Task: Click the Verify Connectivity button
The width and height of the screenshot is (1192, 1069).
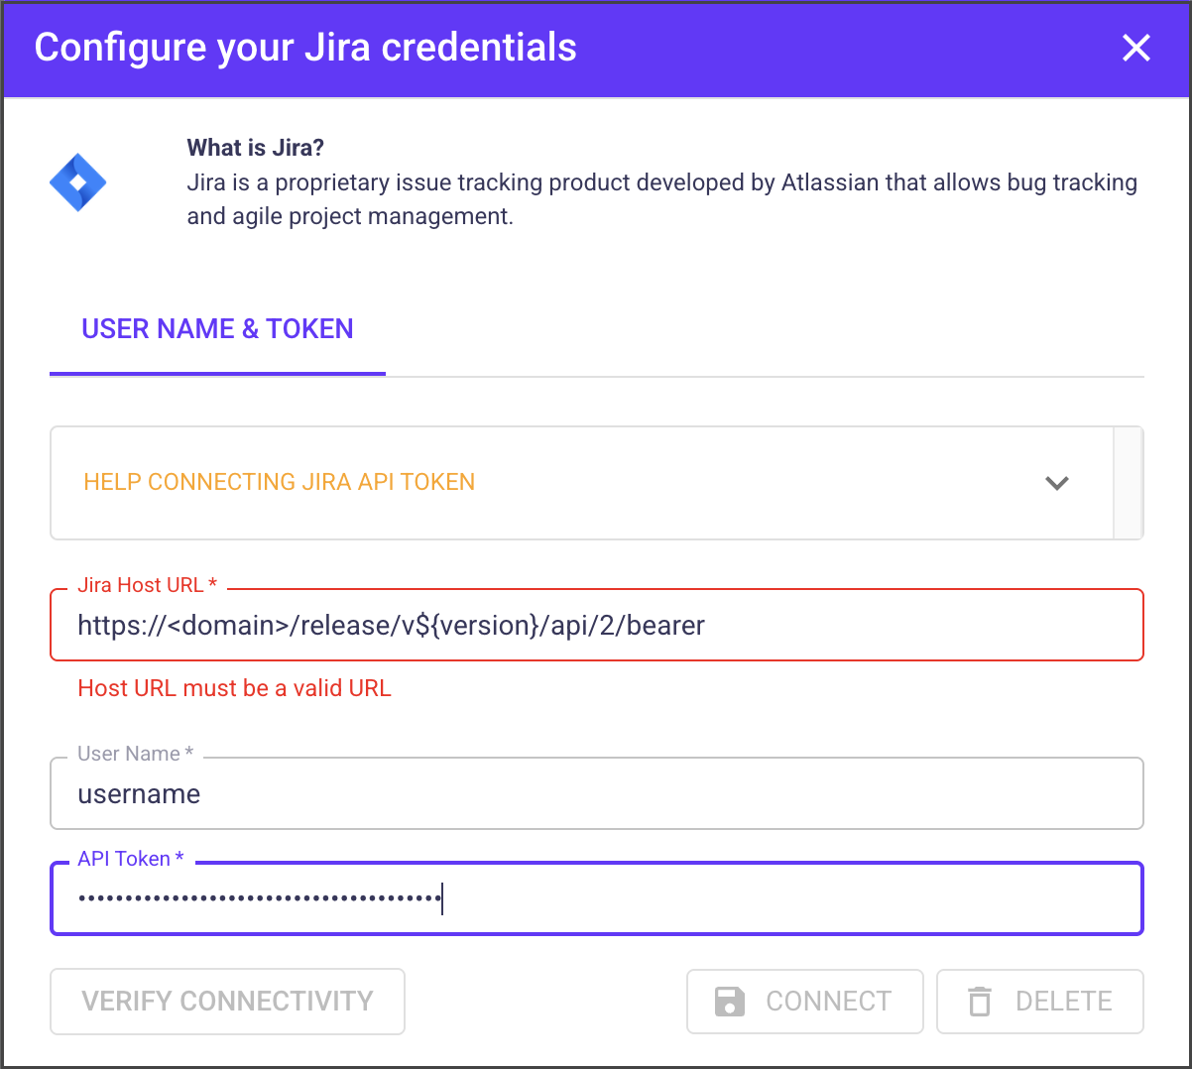Action: (x=227, y=1002)
